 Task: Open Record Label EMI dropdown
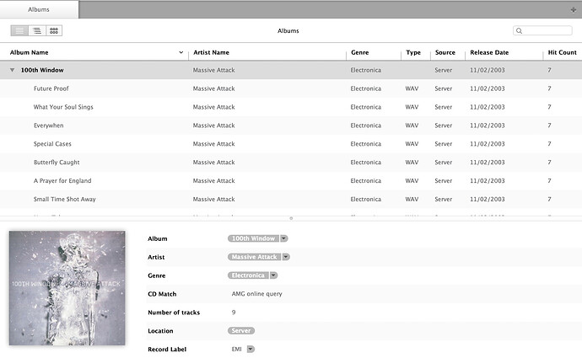(x=251, y=349)
